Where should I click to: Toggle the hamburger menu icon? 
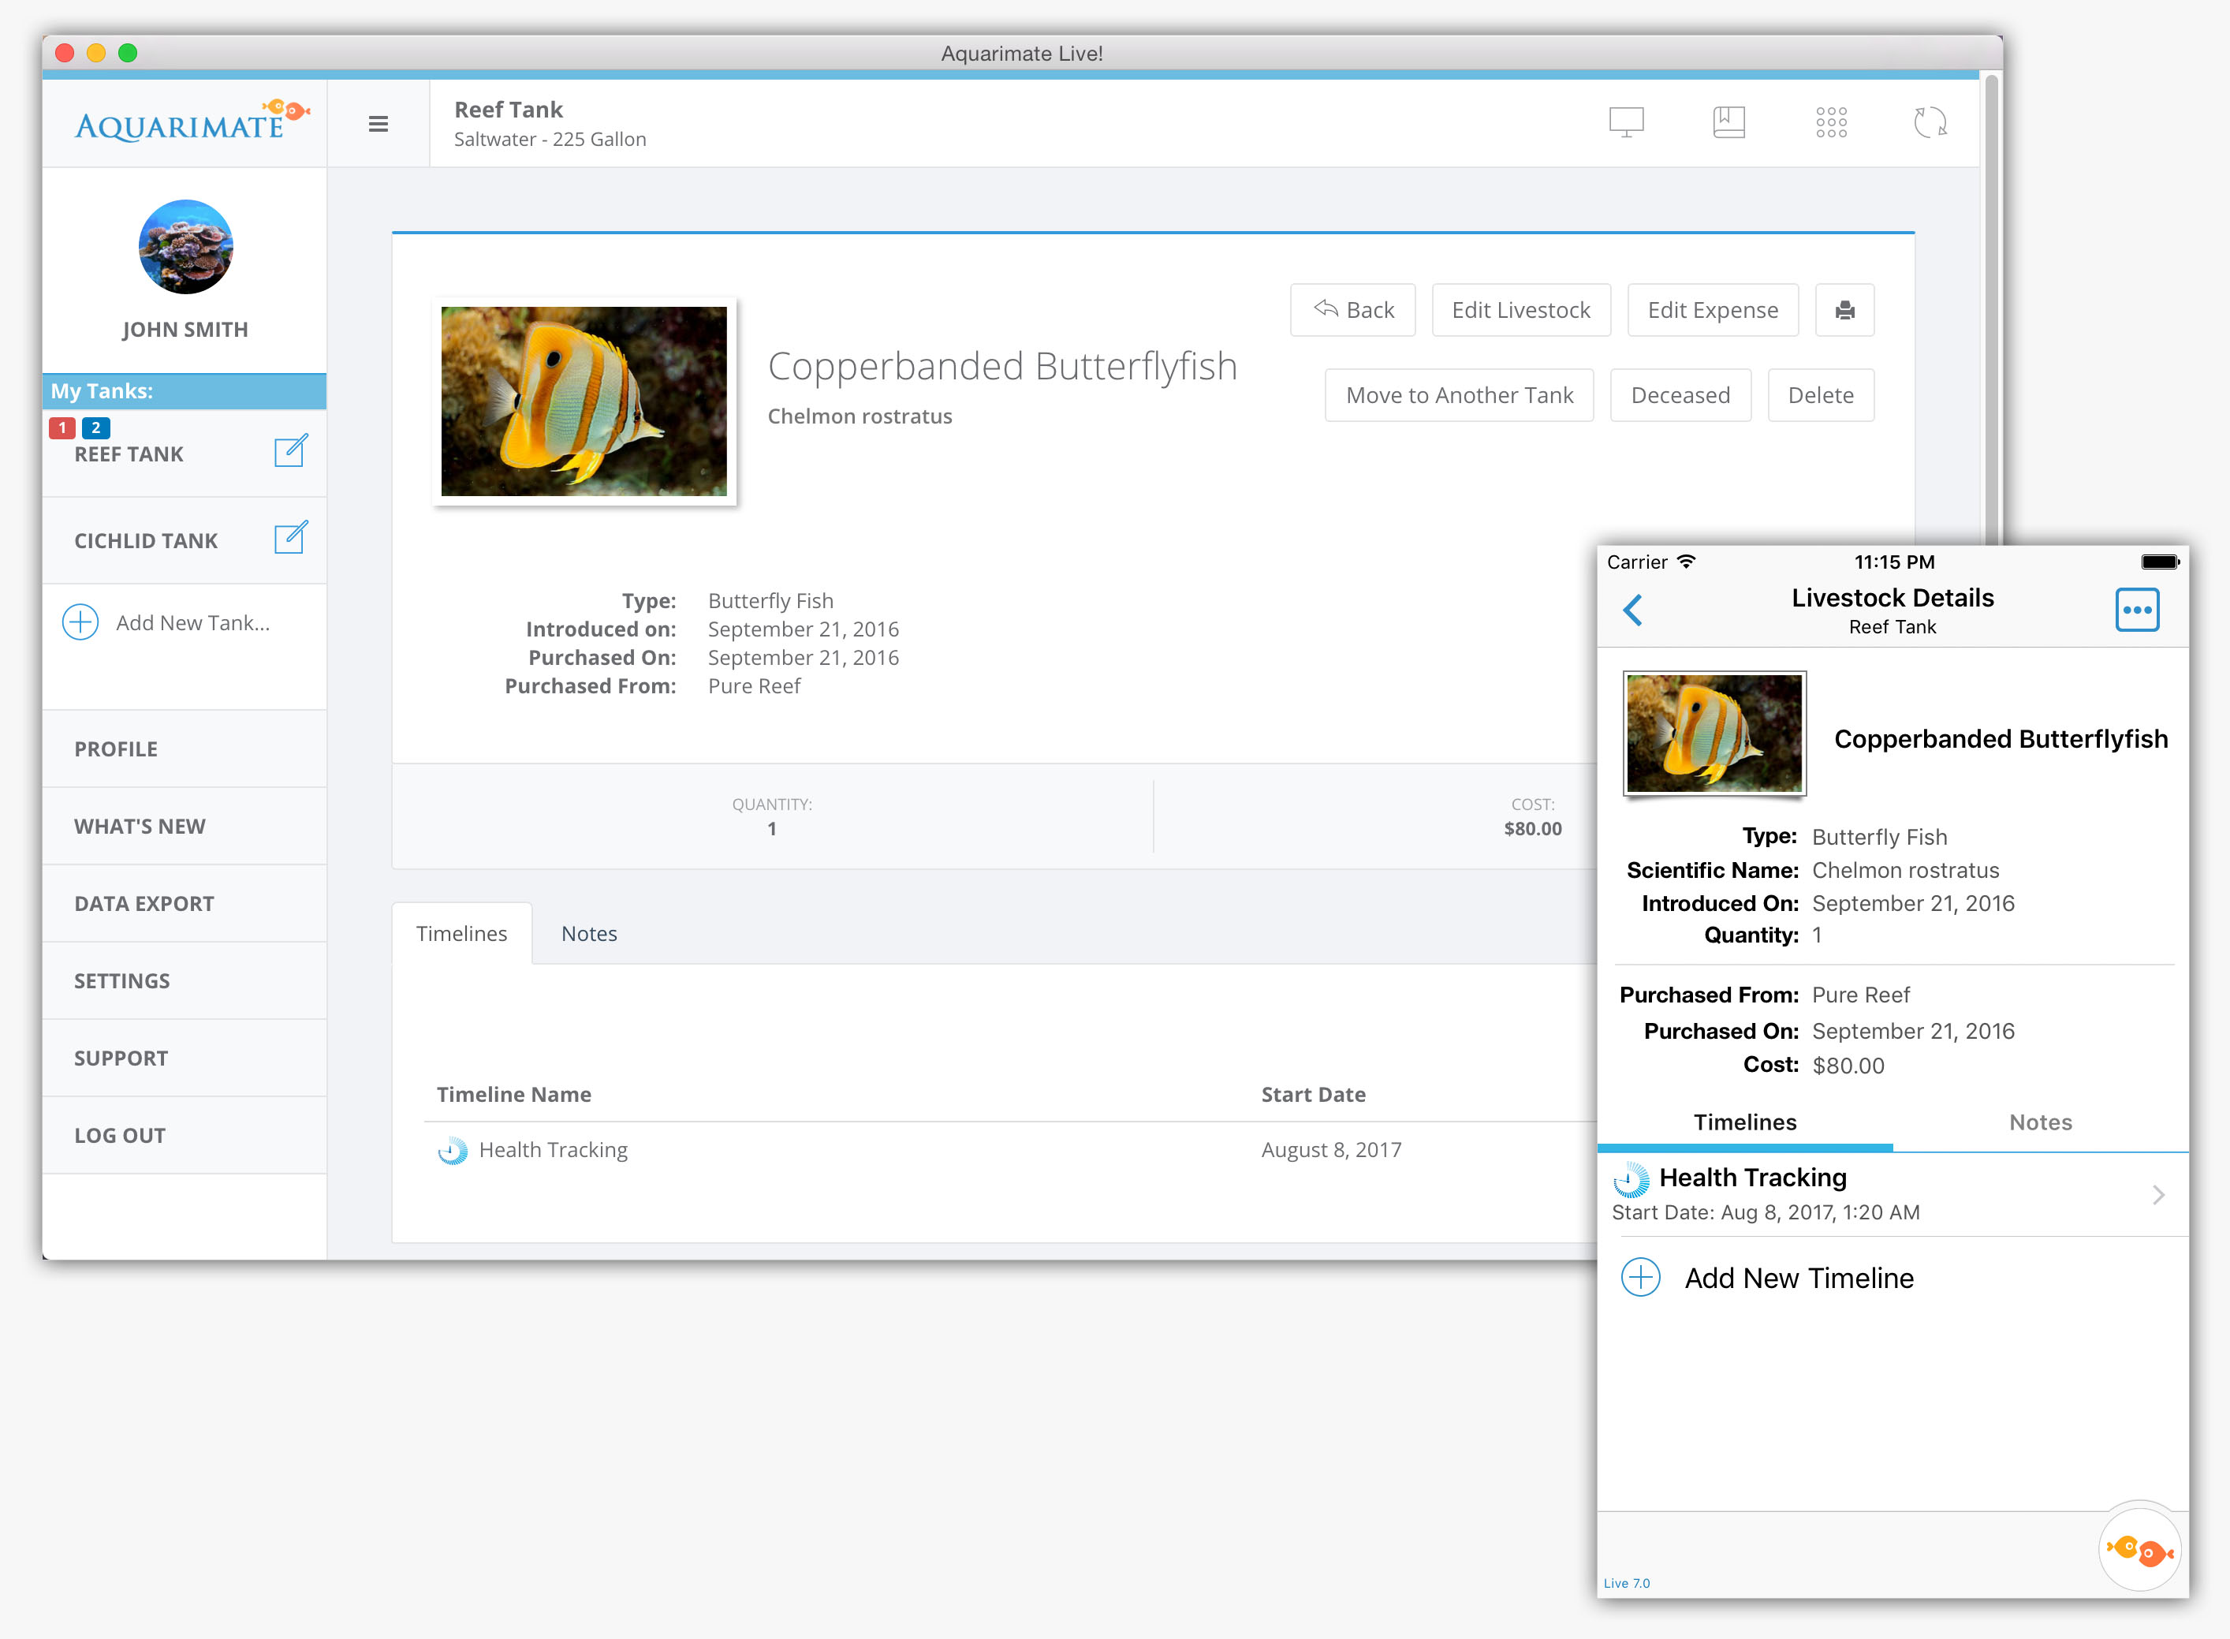[378, 124]
